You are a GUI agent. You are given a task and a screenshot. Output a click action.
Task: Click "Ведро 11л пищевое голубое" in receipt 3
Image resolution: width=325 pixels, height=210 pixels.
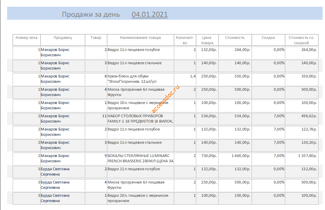coord(134,169)
